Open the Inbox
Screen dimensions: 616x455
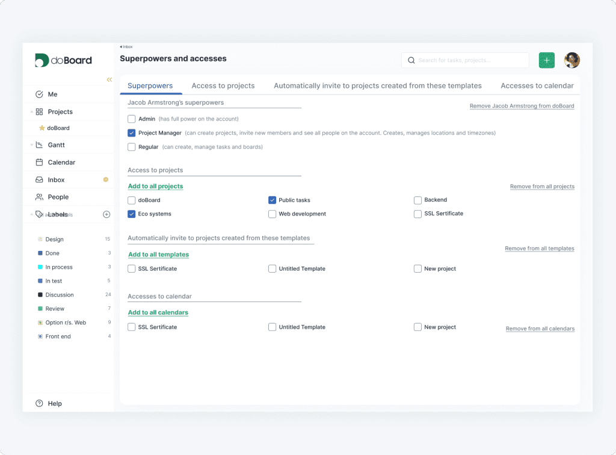[53, 179]
